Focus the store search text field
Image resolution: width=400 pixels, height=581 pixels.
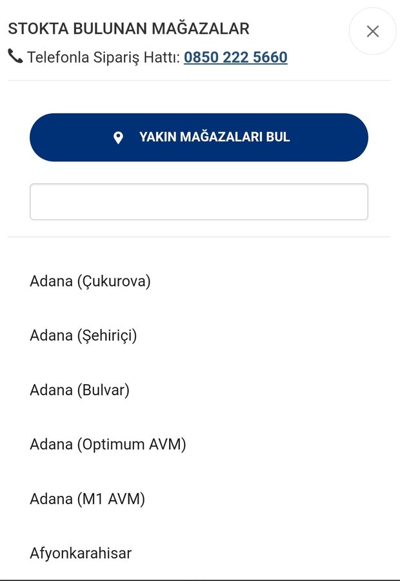point(199,202)
